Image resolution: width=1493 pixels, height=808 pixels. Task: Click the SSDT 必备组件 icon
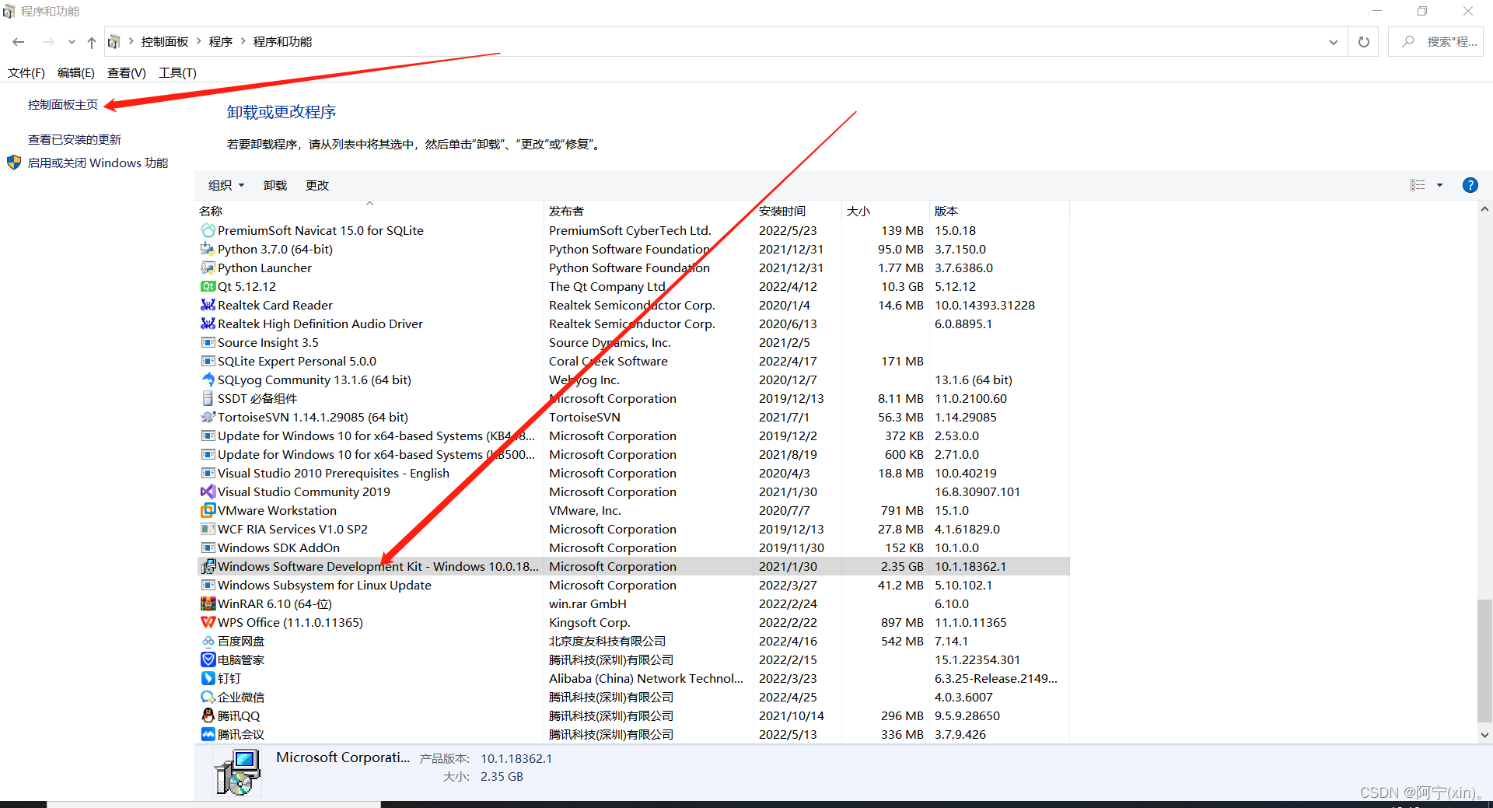(208, 399)
